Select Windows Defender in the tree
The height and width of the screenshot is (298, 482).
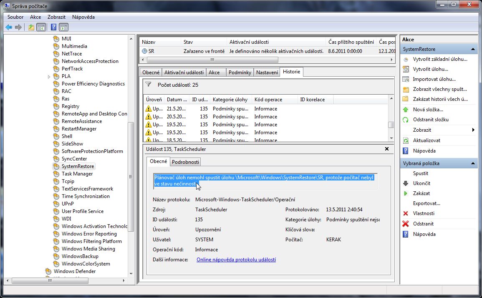click(74, 271)
